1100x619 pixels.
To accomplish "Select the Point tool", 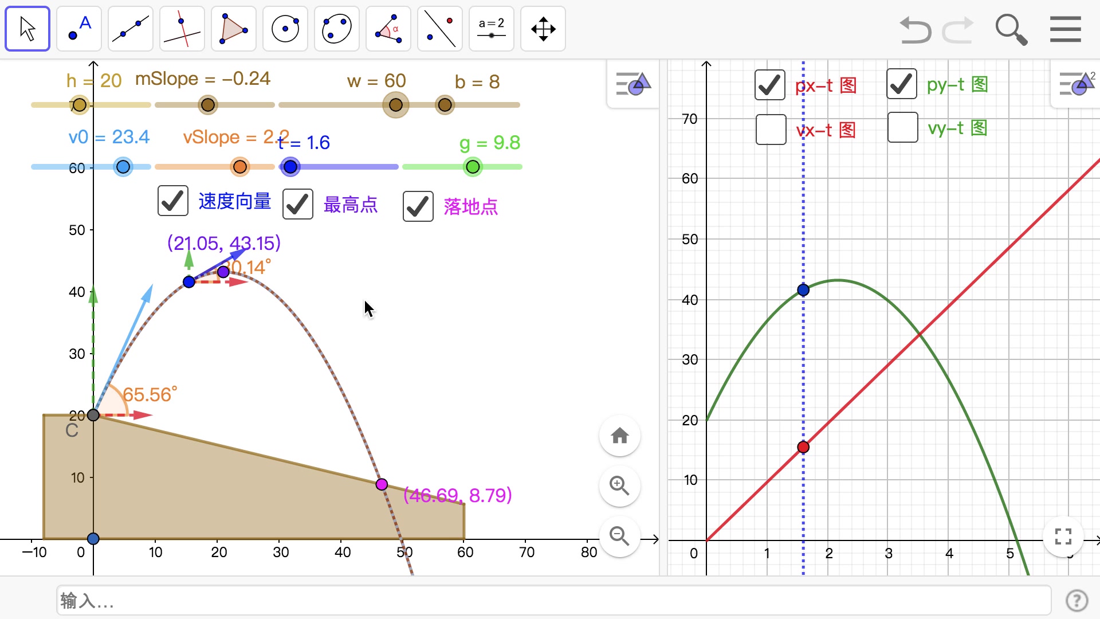I will pyautogui.click(x=78, y=28).
